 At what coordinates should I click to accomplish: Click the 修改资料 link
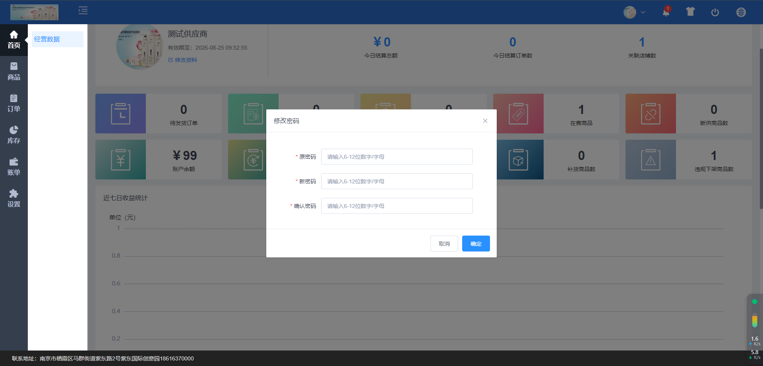point(183,60)
